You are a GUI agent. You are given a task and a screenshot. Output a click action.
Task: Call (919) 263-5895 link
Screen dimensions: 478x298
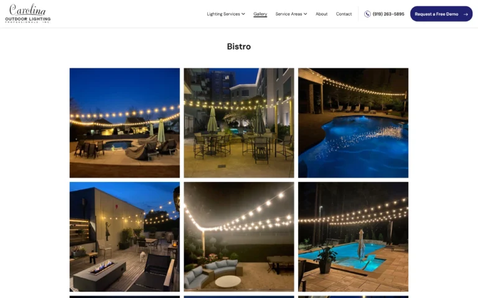(x=384, y=14)
